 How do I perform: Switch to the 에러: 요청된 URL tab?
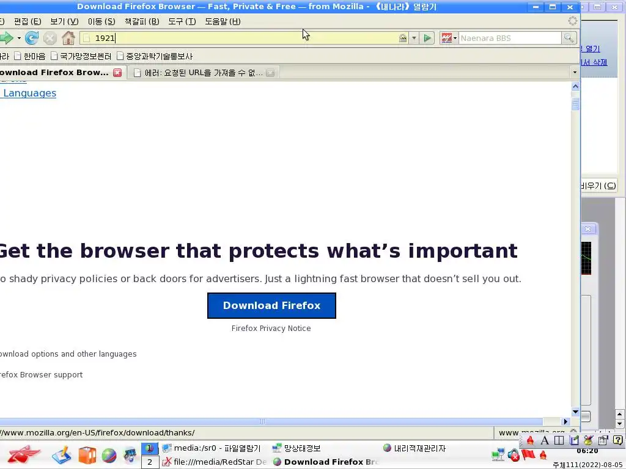tap(204, 73)
